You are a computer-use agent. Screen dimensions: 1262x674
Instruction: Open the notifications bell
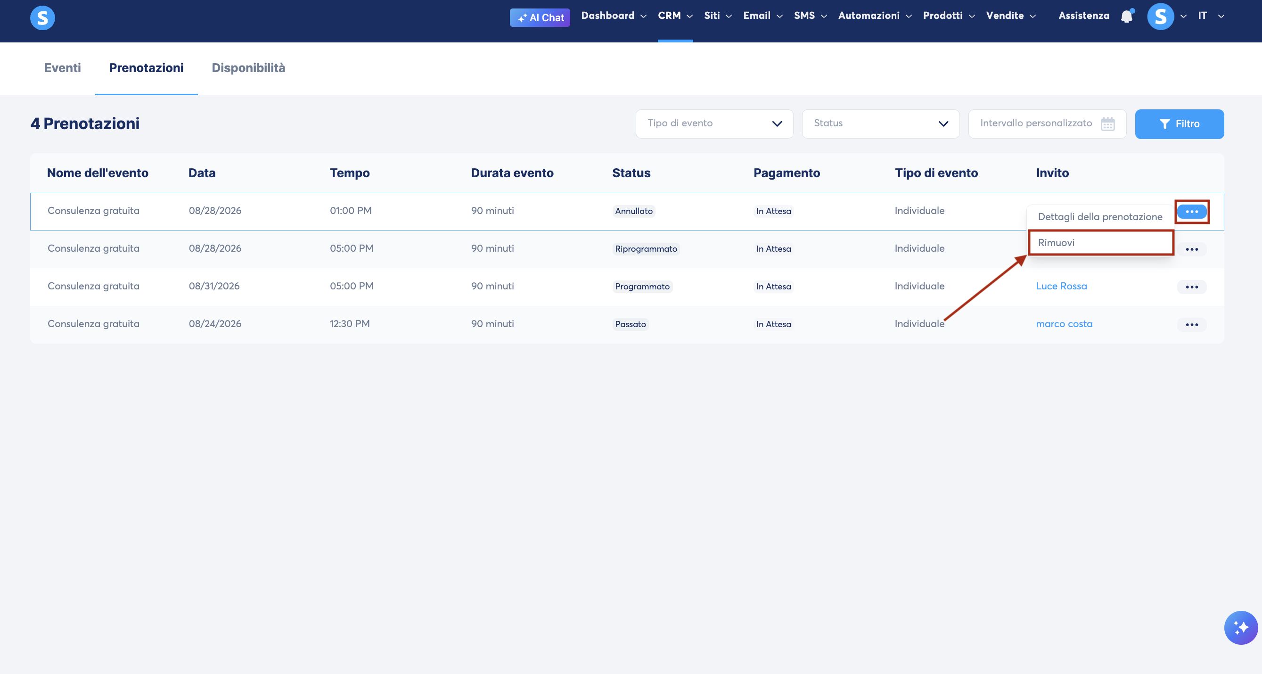pos(1127,16)
